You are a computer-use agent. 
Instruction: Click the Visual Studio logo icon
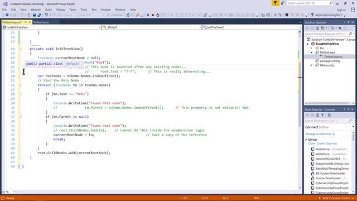tap(5, 4)
